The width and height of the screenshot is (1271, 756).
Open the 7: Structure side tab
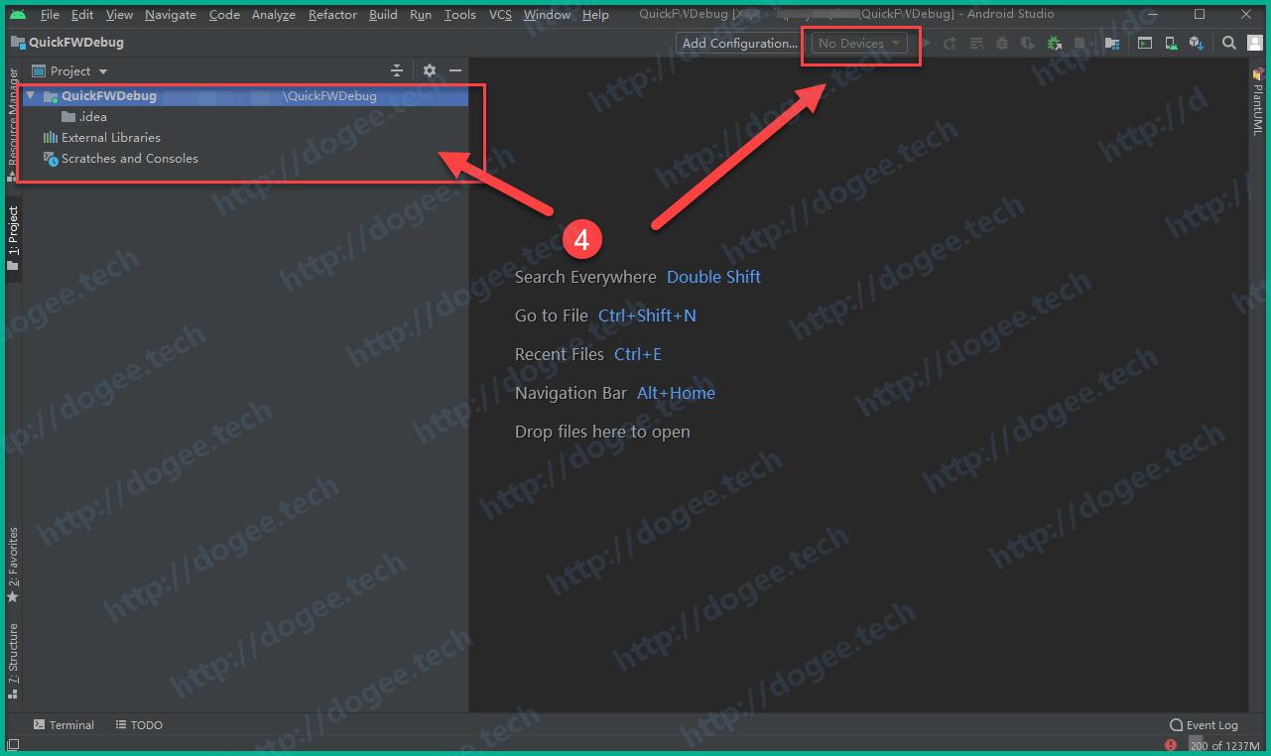pyautogui.click(x=13, y=661)
